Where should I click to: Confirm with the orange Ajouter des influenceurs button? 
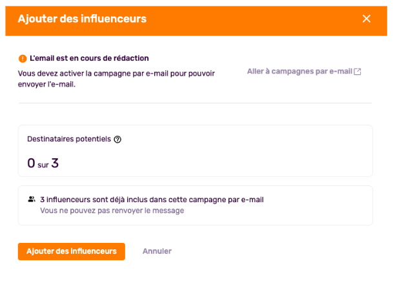pos(72,251)
